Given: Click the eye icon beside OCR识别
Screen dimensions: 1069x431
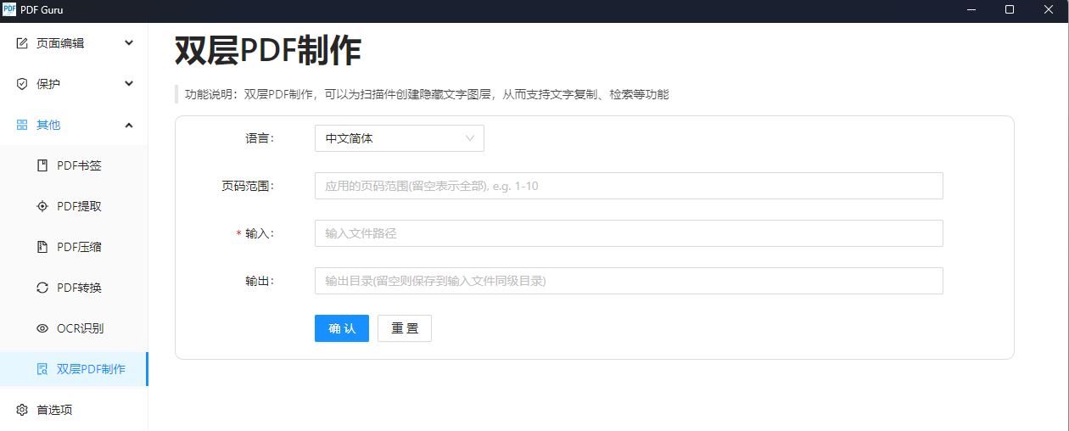Looking at the screenshot, I should (x=42, y=328).
